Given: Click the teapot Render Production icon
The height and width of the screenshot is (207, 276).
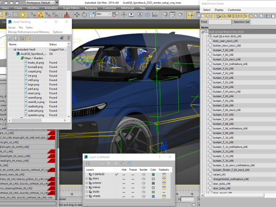Looking at the screenshot, I should tap(180, 14).
